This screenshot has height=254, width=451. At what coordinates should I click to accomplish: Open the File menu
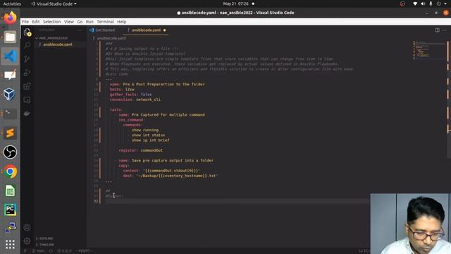25,22
